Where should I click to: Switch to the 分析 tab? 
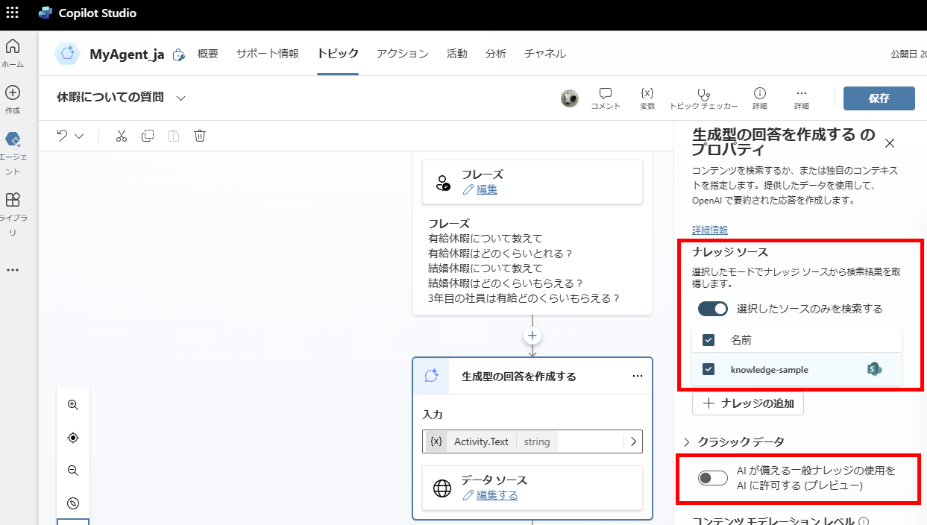coord(496,54)
